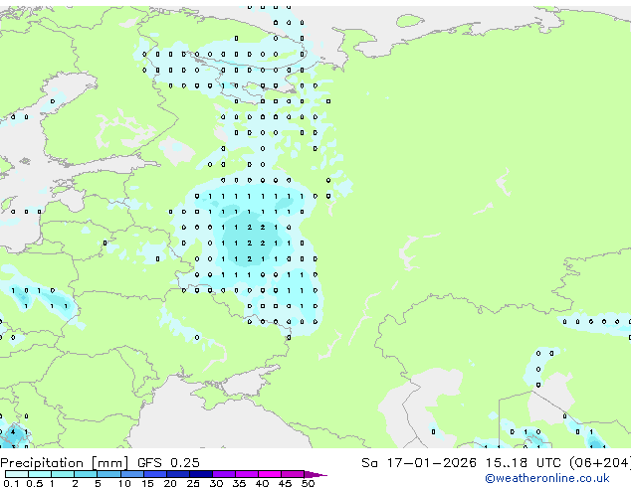Click the '0.1' legend scale label

pos(11,483)
